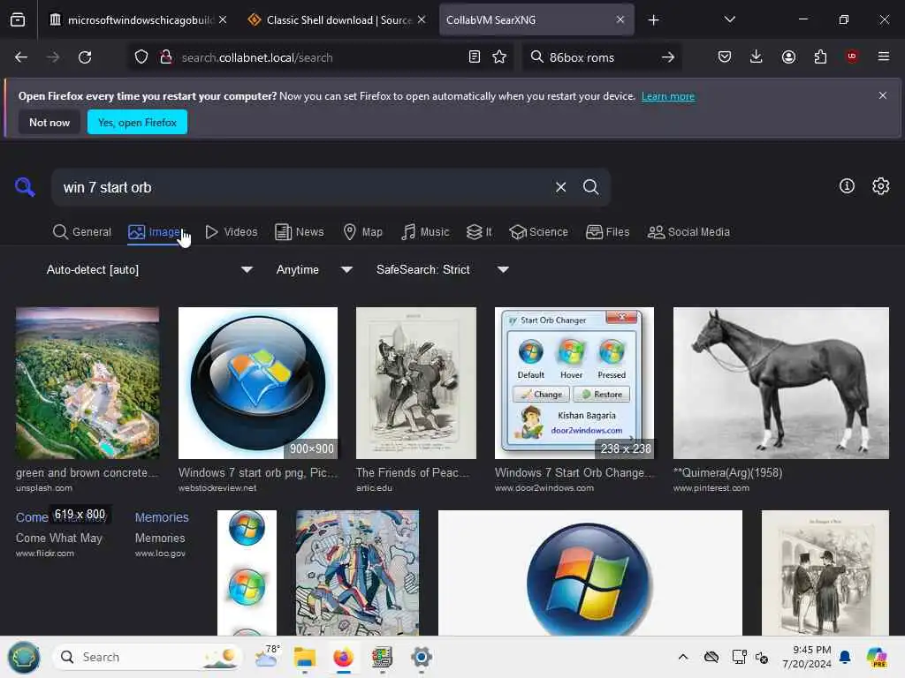Reload the current page
The image size is (905, 678).
point(85,57)
